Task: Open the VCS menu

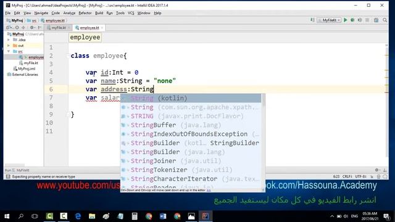Action: pos(131,13)
